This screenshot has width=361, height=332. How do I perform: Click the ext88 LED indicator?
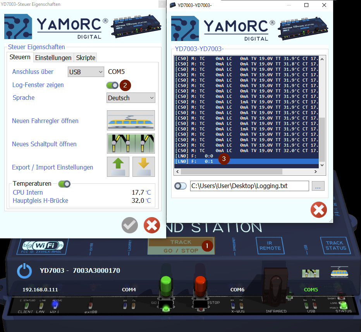pos(90,305)
